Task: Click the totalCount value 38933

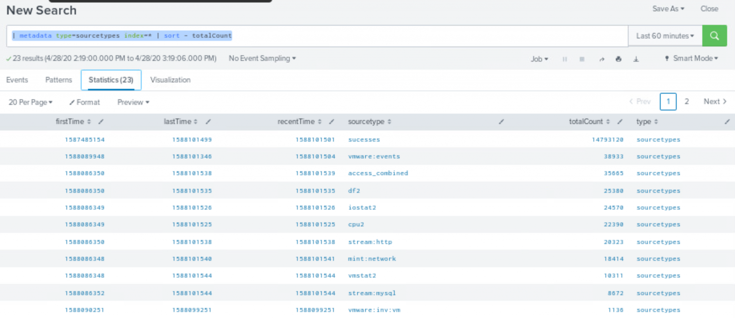Action: click(614, 157)
